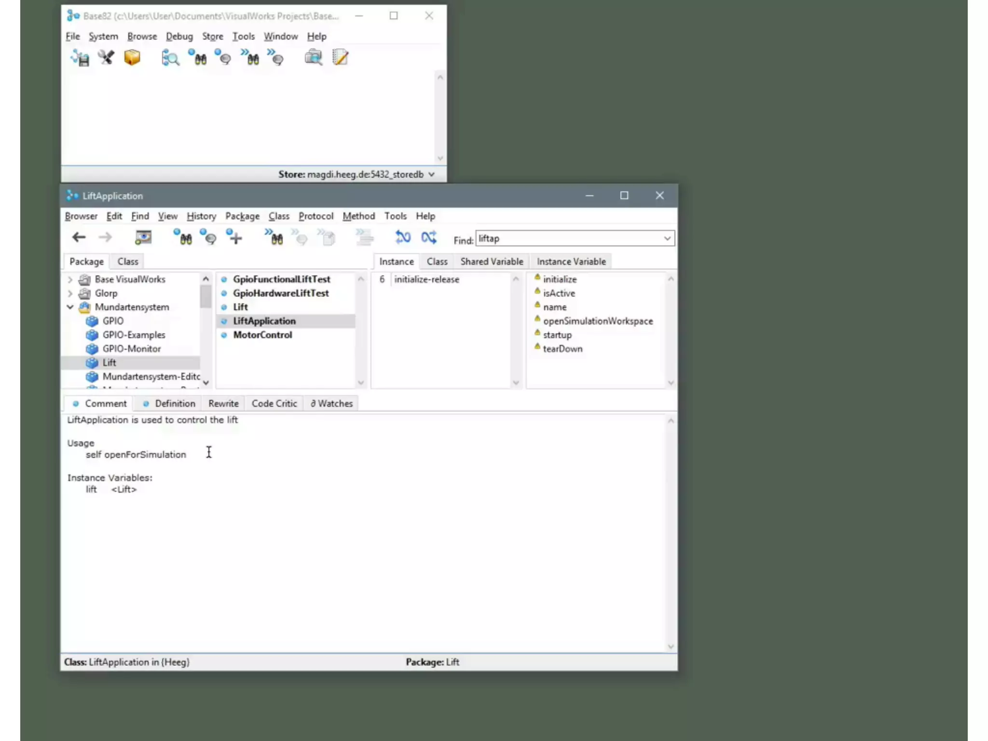Select the openSimulationWorkspace method
This screenshot has width=988, height=741.
click(x=597, y=321)
